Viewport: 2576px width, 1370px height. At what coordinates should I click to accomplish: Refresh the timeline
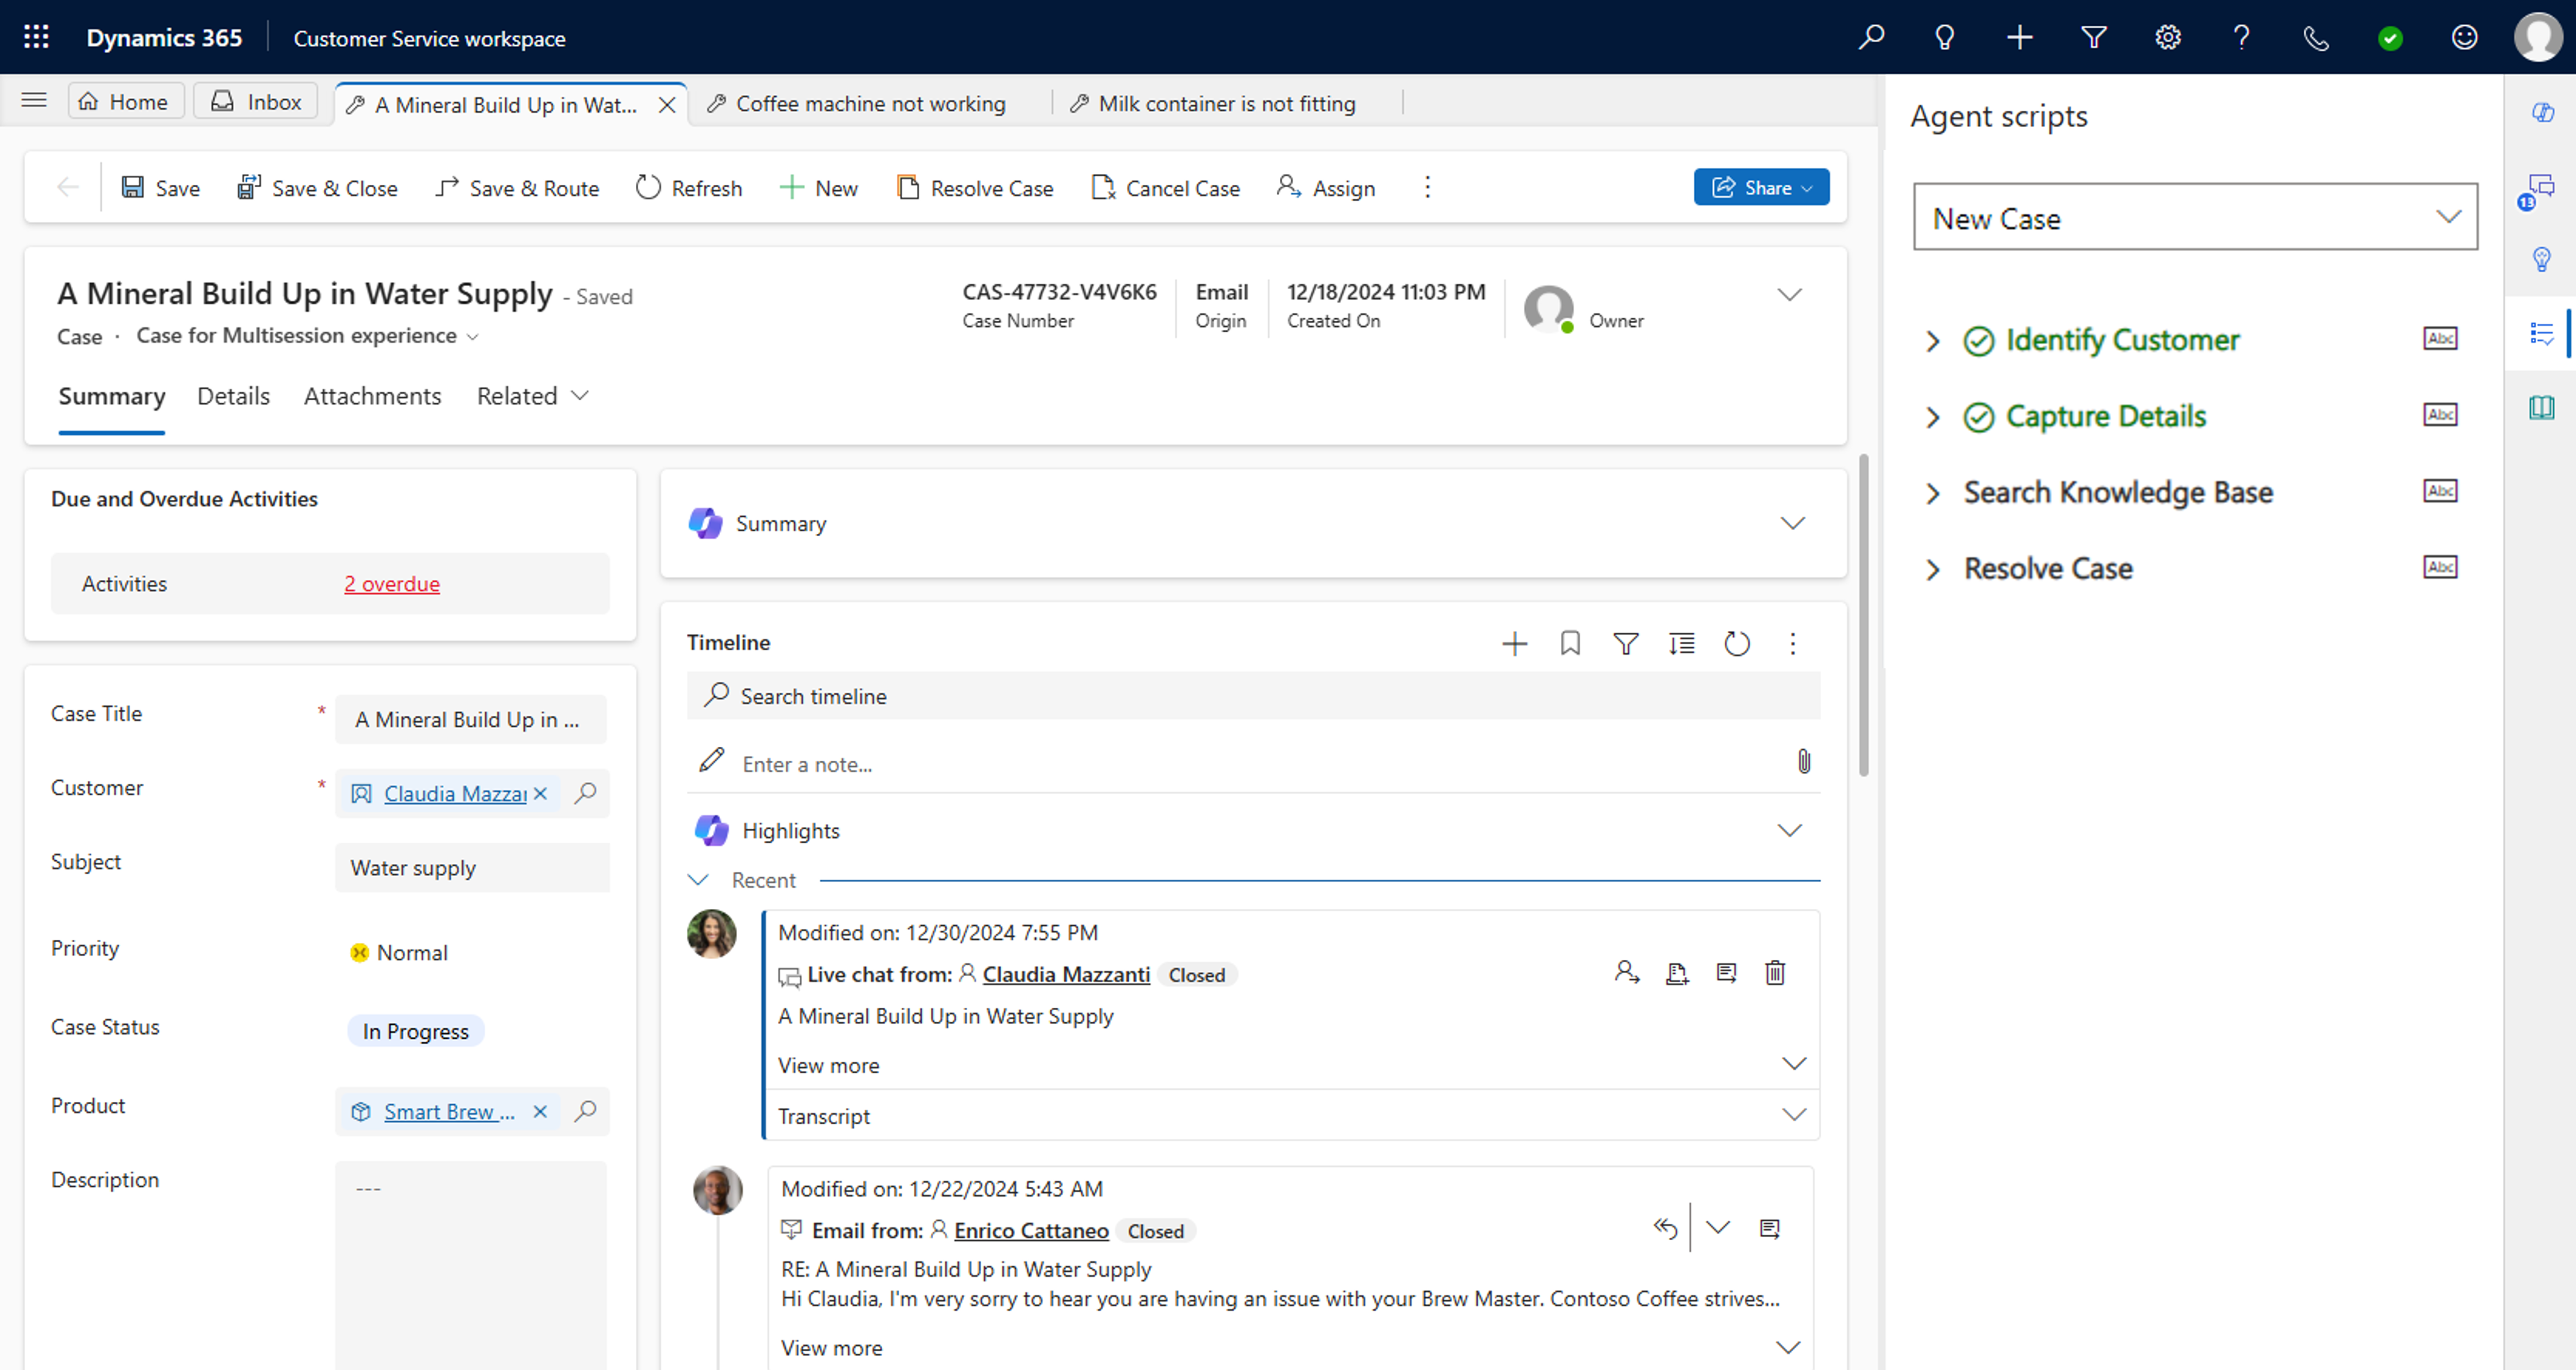click(1737, 644)
